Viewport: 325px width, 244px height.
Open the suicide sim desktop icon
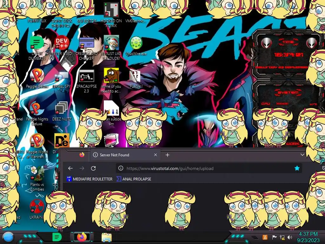pyautogui.click(x=111, y=108)
